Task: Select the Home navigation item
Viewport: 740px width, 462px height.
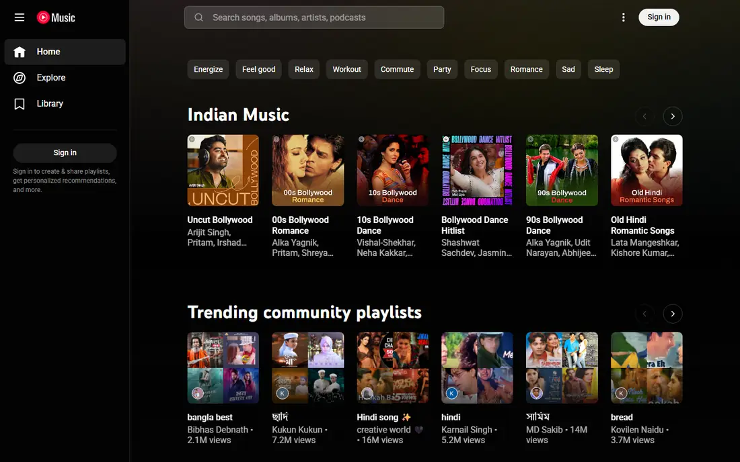Action: point(65,52)
